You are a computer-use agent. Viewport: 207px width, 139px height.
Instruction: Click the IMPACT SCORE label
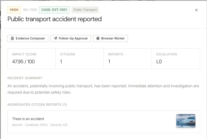pyautogui.click(x=24, y=54)
